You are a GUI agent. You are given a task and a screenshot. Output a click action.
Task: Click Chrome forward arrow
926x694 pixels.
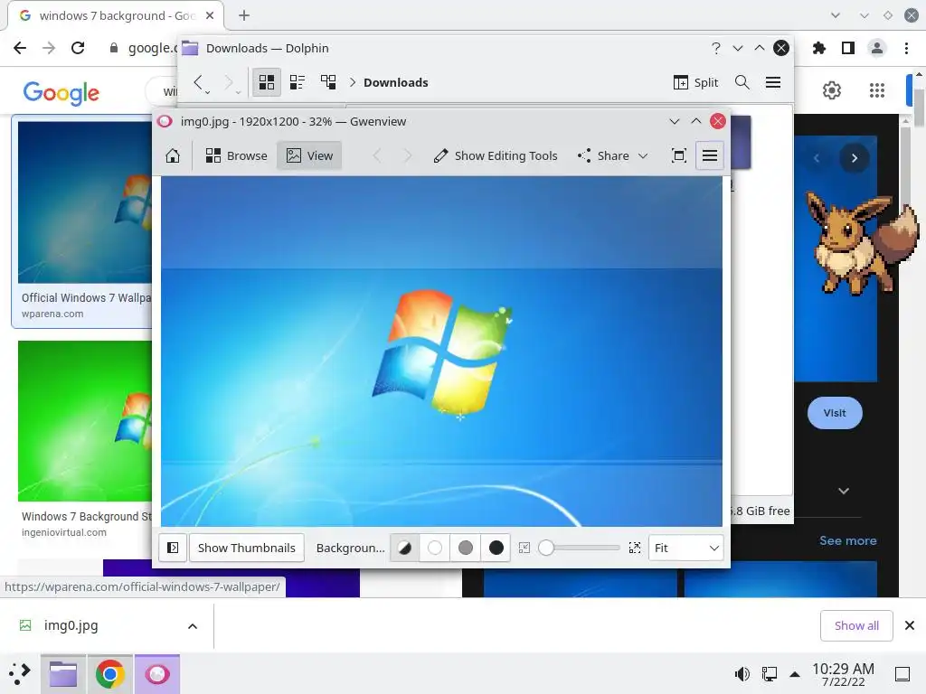(49, 48)
